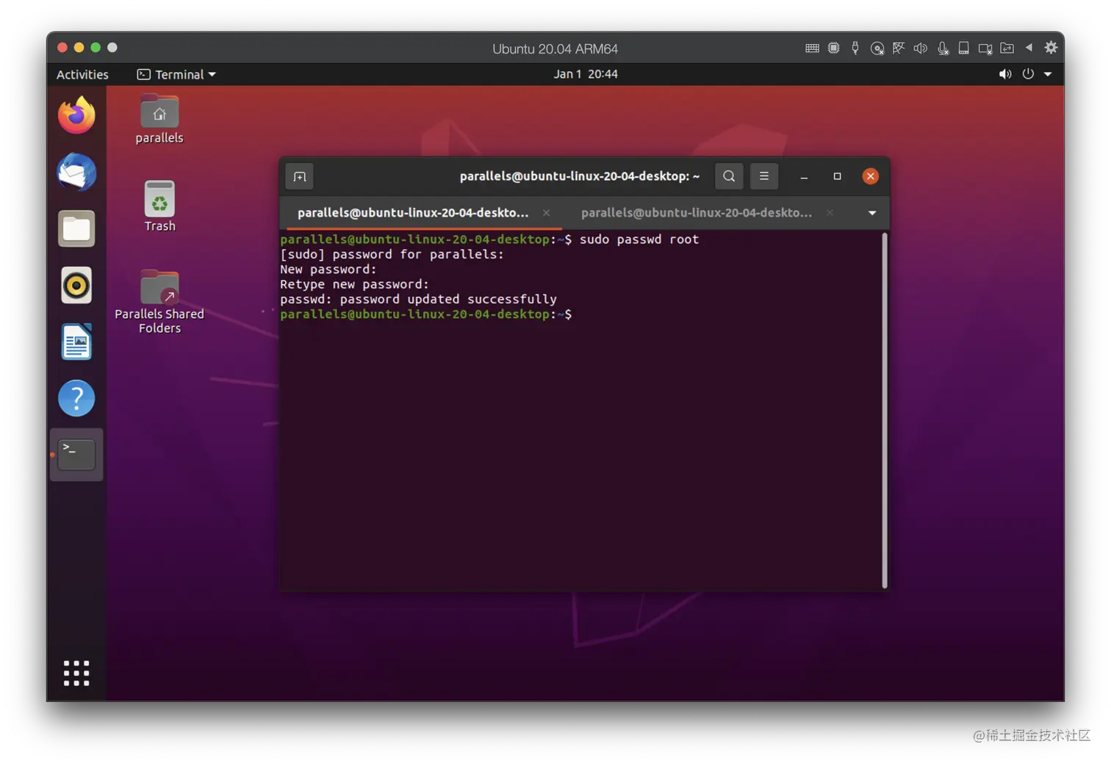Open the terminal search (magnifier icon)
The width and height of the screenshot is (1111, 763).
[728, 176]
